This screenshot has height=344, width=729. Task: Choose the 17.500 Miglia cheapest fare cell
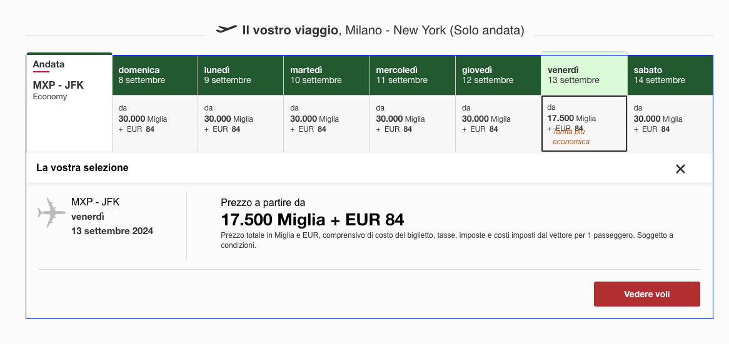(585, 124)
